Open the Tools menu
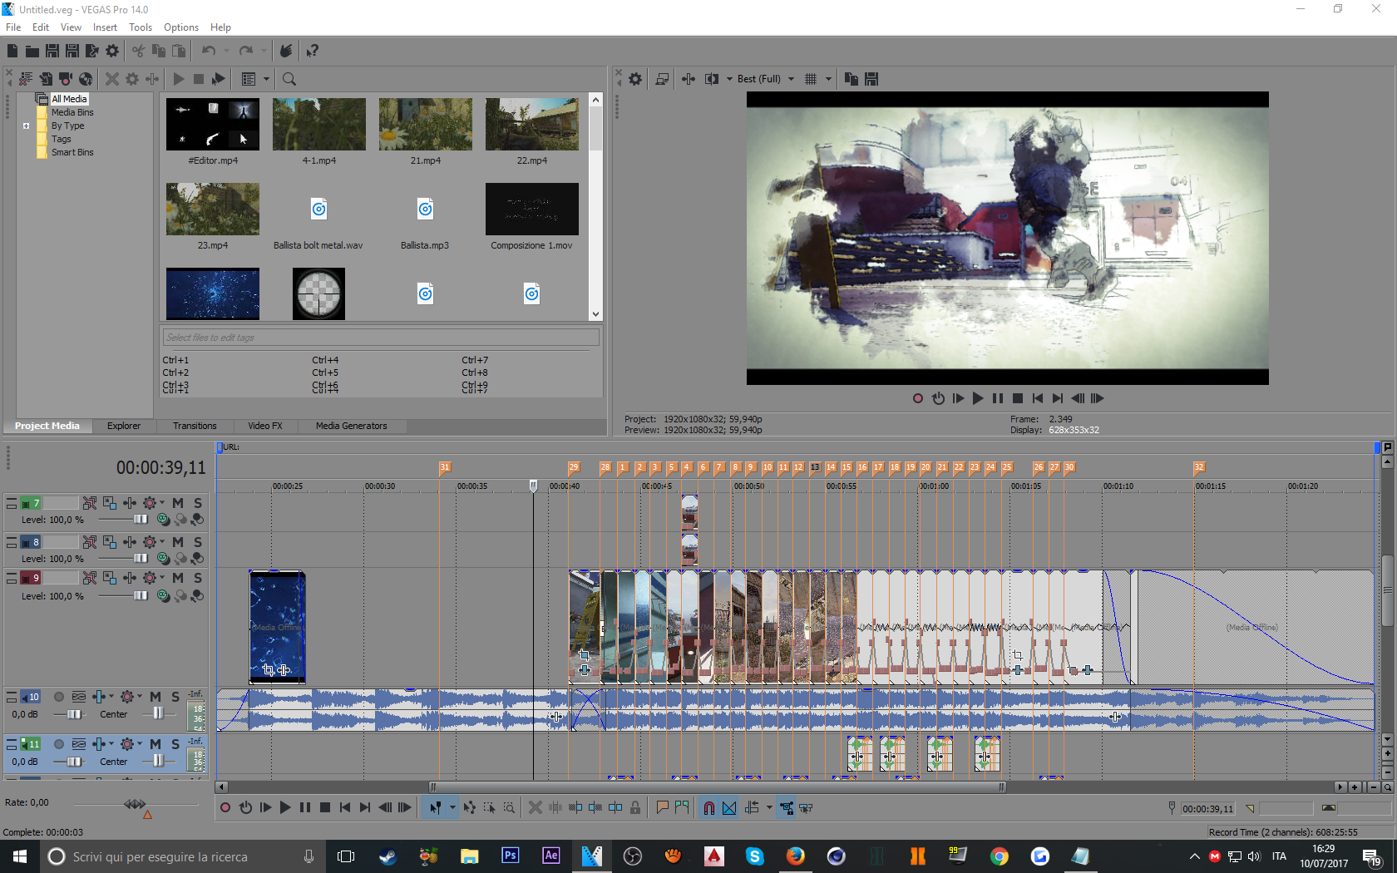Viewport: 1397px width, 873px height. 141,27
